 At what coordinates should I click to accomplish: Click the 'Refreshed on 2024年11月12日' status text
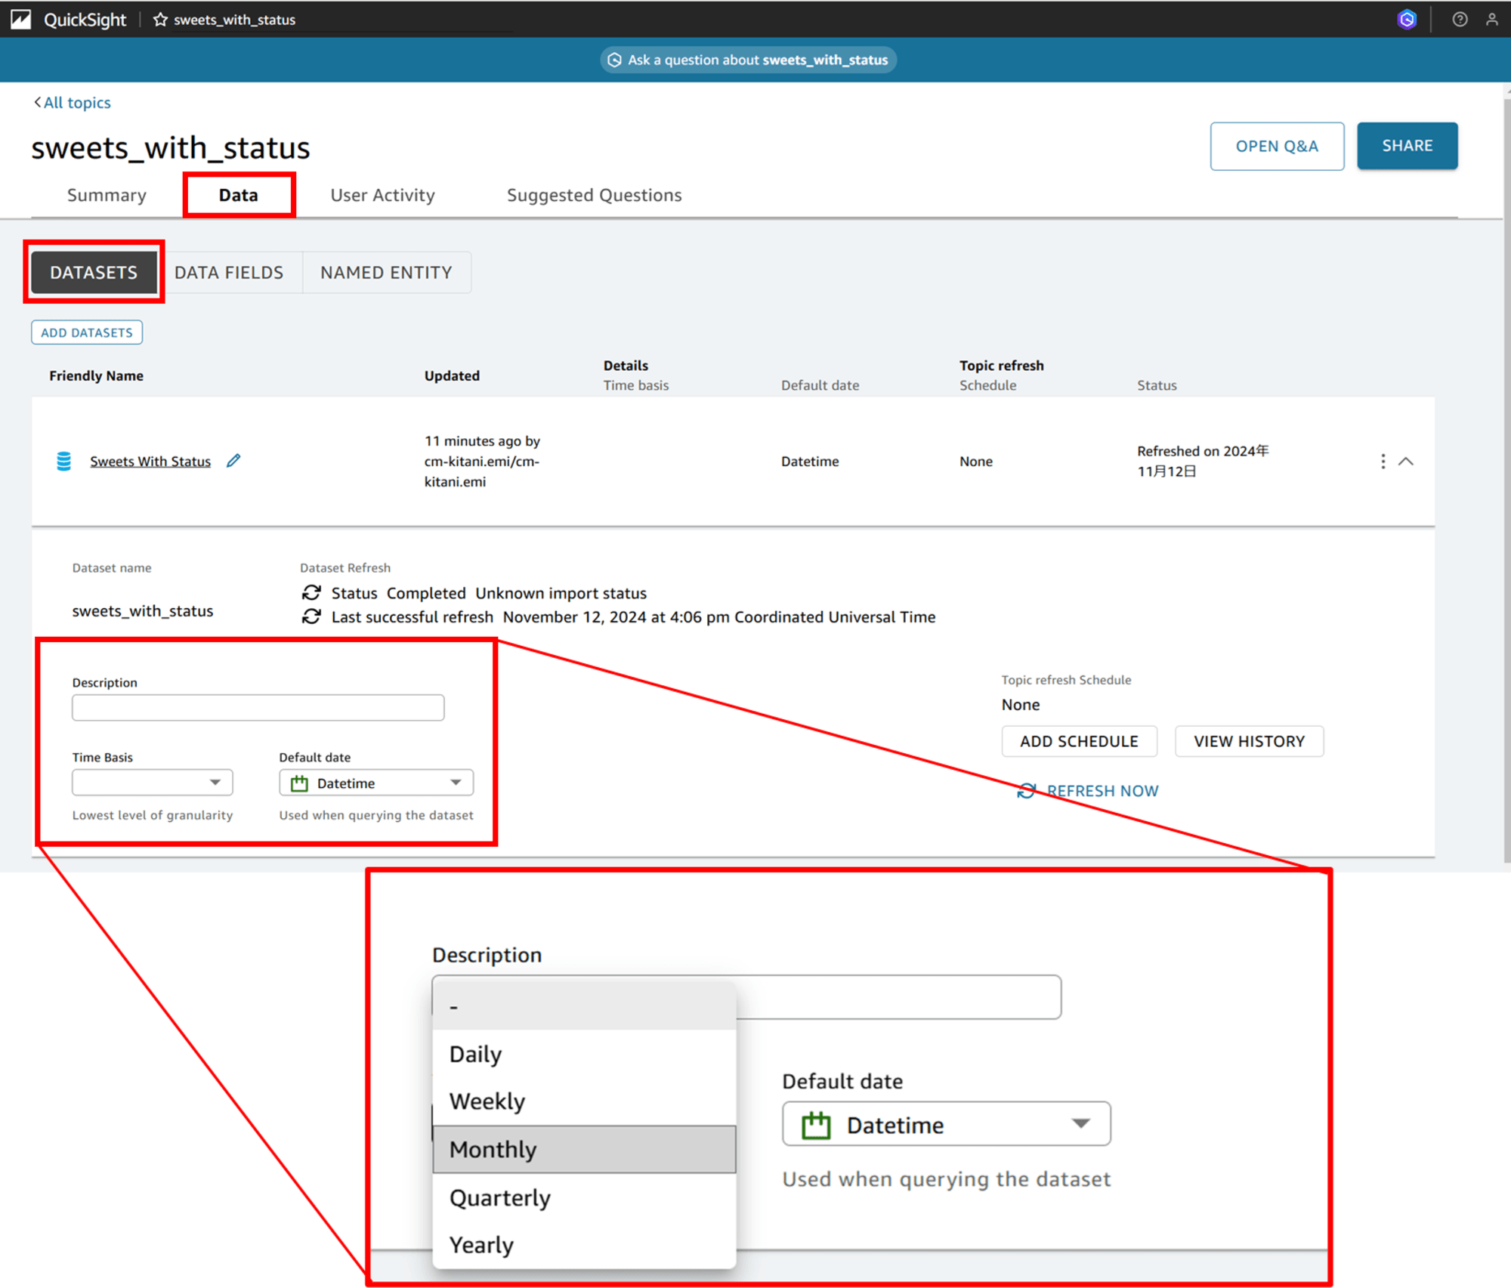click(1203, 461)
